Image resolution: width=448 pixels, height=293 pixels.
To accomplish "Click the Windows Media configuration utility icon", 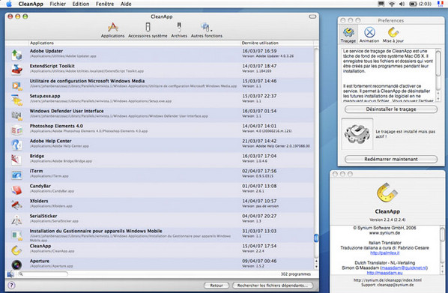I will (16, 85).
